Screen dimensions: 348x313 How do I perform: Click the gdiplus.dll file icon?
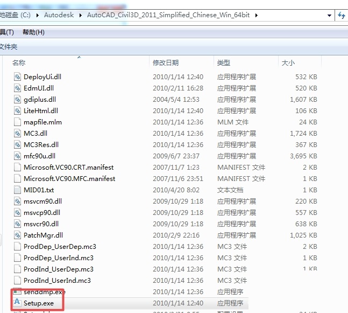[x=17, y=99]
